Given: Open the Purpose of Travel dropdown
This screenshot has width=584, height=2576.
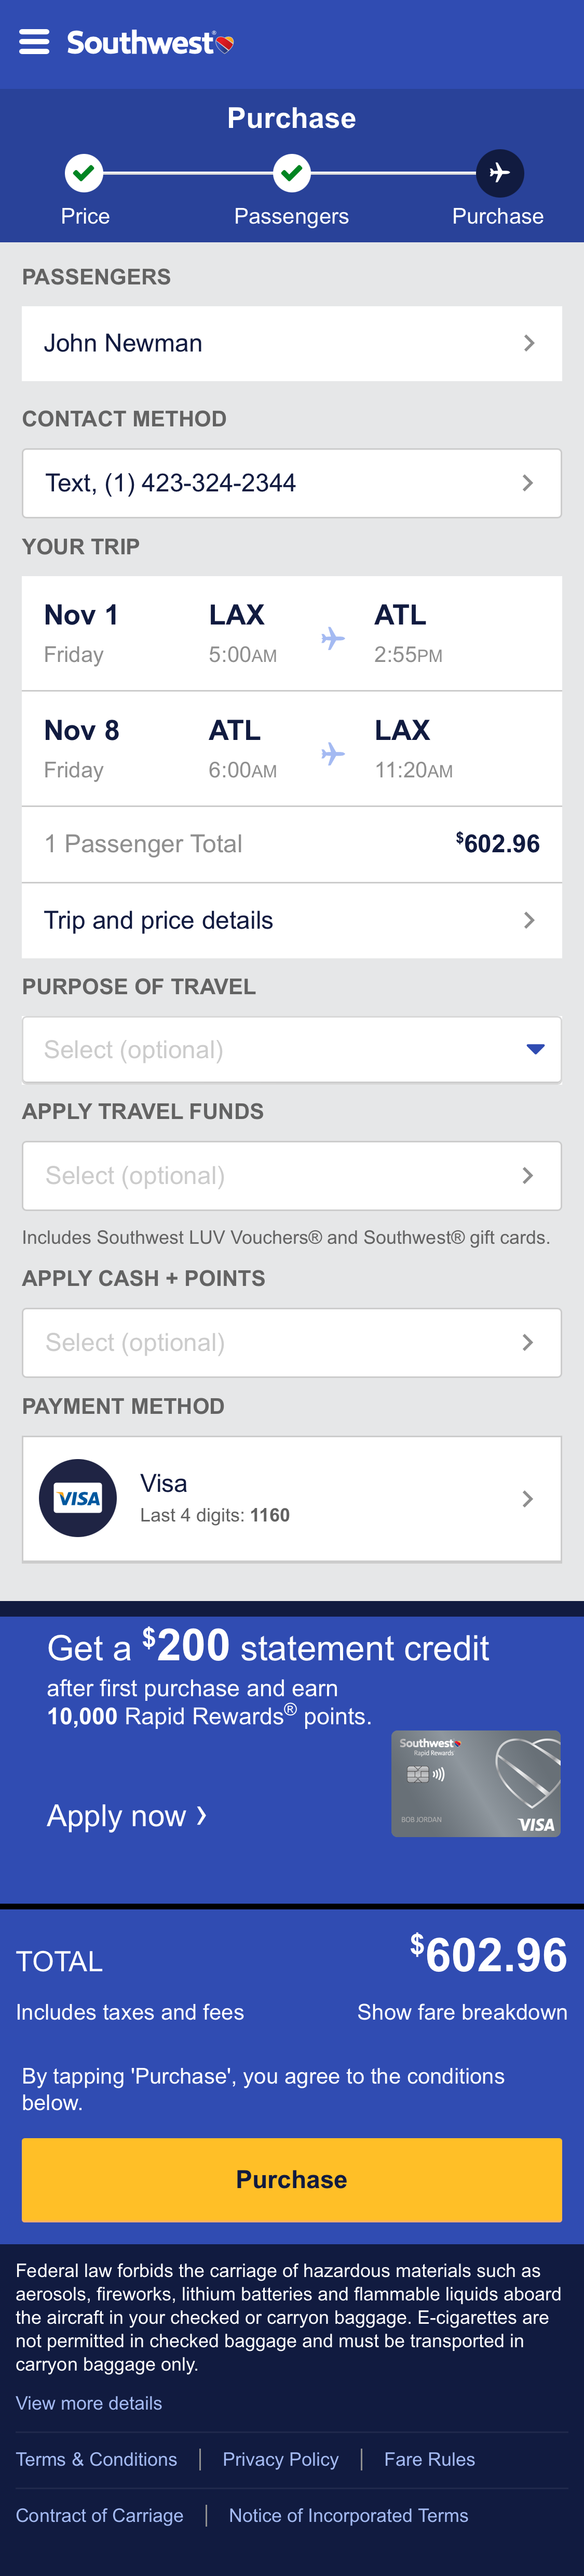Looking at the screenshot, I should 292,1049.
